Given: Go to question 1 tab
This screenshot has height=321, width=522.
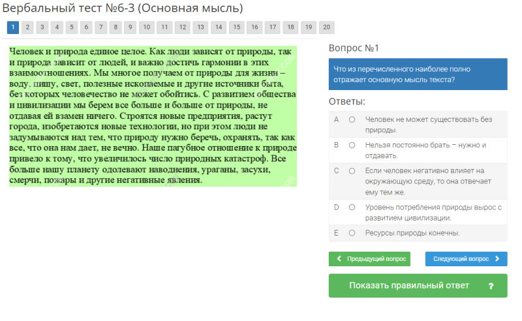Looking at the screenshot, I should tap(13, 27).
